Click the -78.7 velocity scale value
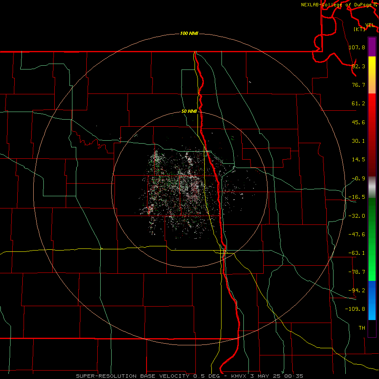 (357, 272)
